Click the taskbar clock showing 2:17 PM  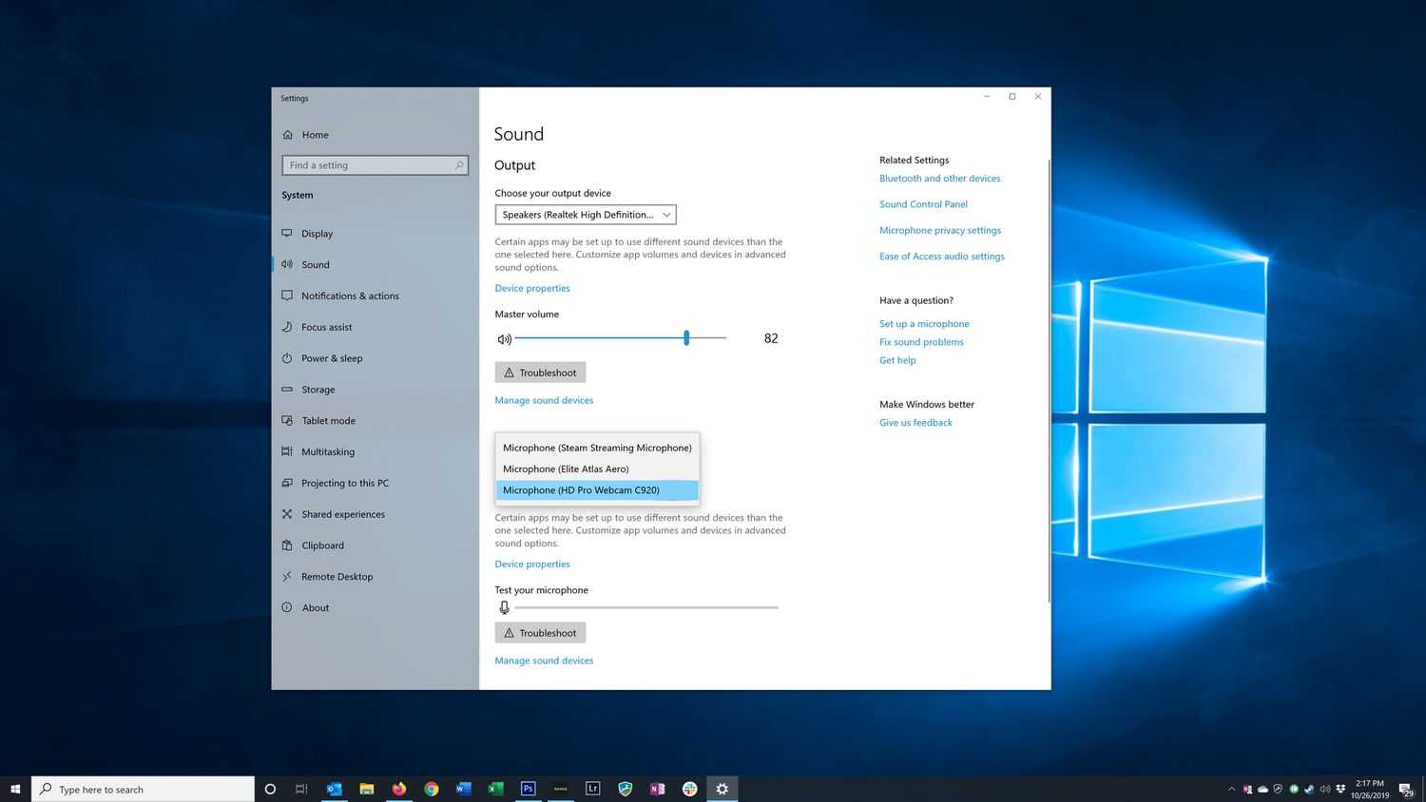(1370, 789)
